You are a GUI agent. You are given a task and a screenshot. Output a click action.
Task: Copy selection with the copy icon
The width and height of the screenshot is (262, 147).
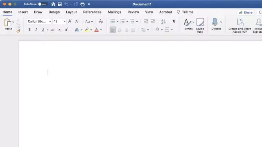(x=18, y=25)
